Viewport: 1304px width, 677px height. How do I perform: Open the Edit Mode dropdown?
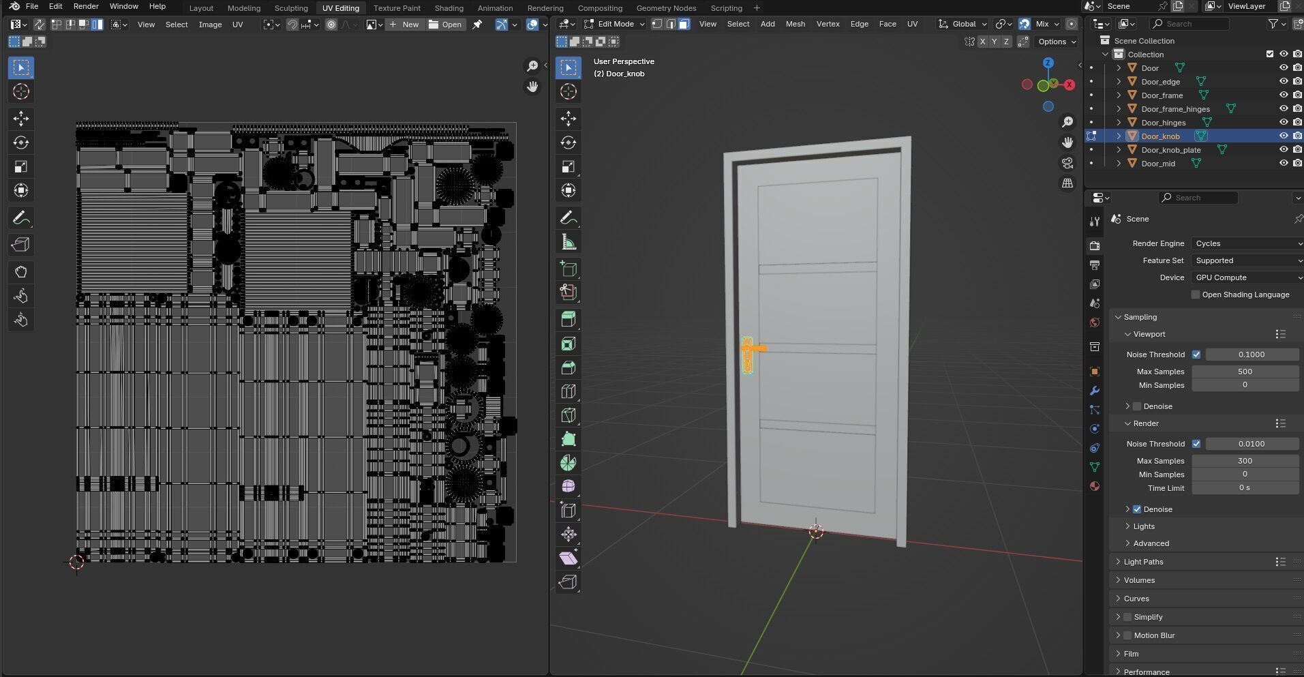click(613, 24)
